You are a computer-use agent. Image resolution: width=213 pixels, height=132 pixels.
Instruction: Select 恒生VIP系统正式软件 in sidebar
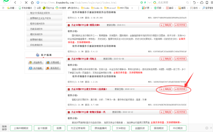pos(44,13)
